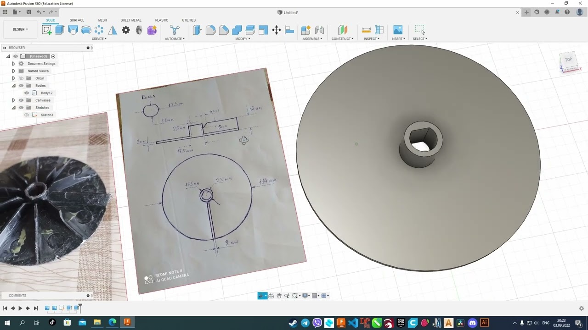
Task: Expand the Named Views node
Action: 13,71
